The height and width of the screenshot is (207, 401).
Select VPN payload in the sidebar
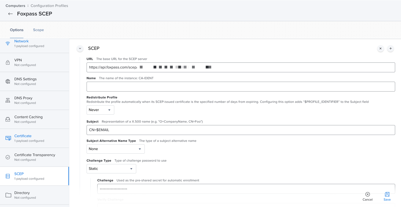[34, 62]
